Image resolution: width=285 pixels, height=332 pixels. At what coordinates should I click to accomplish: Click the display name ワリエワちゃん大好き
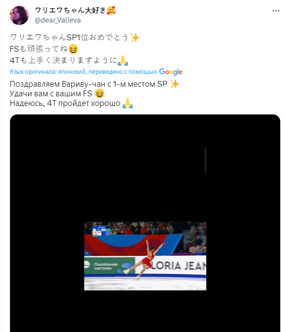pyautogui.click(x=70, y=10)
